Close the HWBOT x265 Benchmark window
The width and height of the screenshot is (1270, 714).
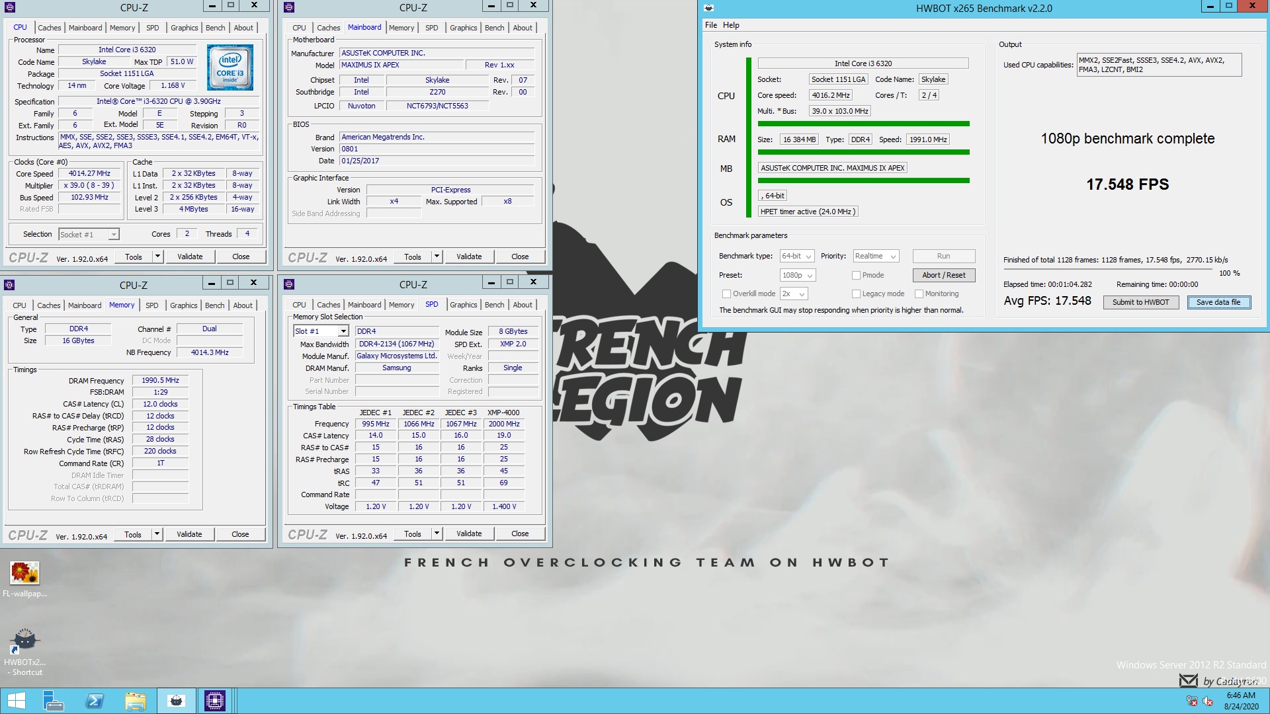pyautogui.click(x=1253, y=6)
